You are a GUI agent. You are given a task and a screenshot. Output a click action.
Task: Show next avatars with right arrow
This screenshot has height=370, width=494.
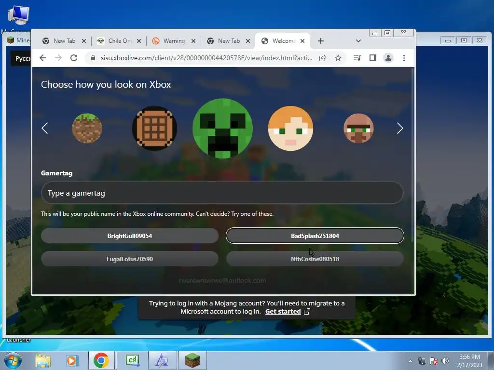[400, 128]
